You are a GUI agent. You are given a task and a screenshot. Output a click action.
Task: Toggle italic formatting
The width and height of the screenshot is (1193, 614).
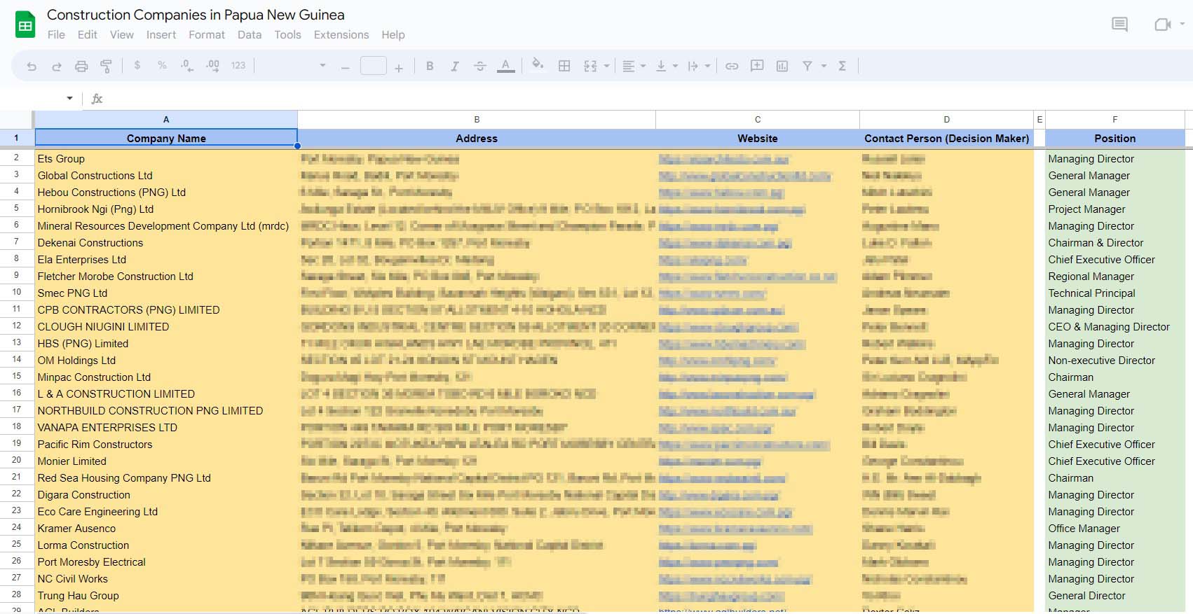454,66
